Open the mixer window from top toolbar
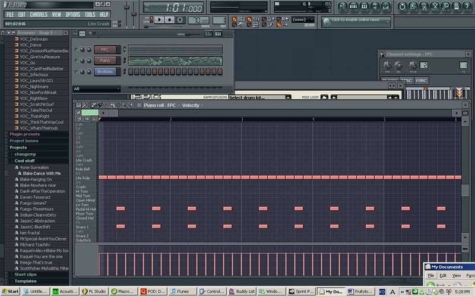Screen dimensions: 475x297 pyautogui.click(x=386, y=7)
